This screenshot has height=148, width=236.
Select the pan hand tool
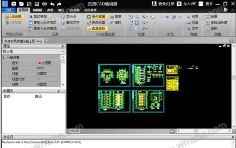[152, 17]
